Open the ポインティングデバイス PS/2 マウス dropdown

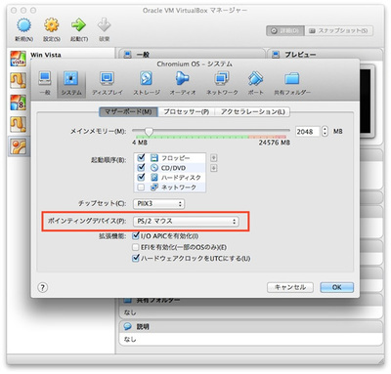[186, 222]
